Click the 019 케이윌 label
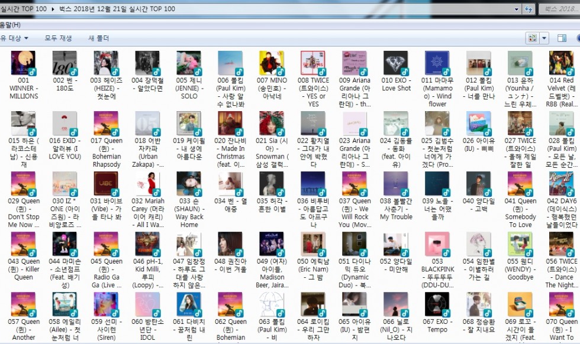580x344 pixels. click(x=189, y=148)
